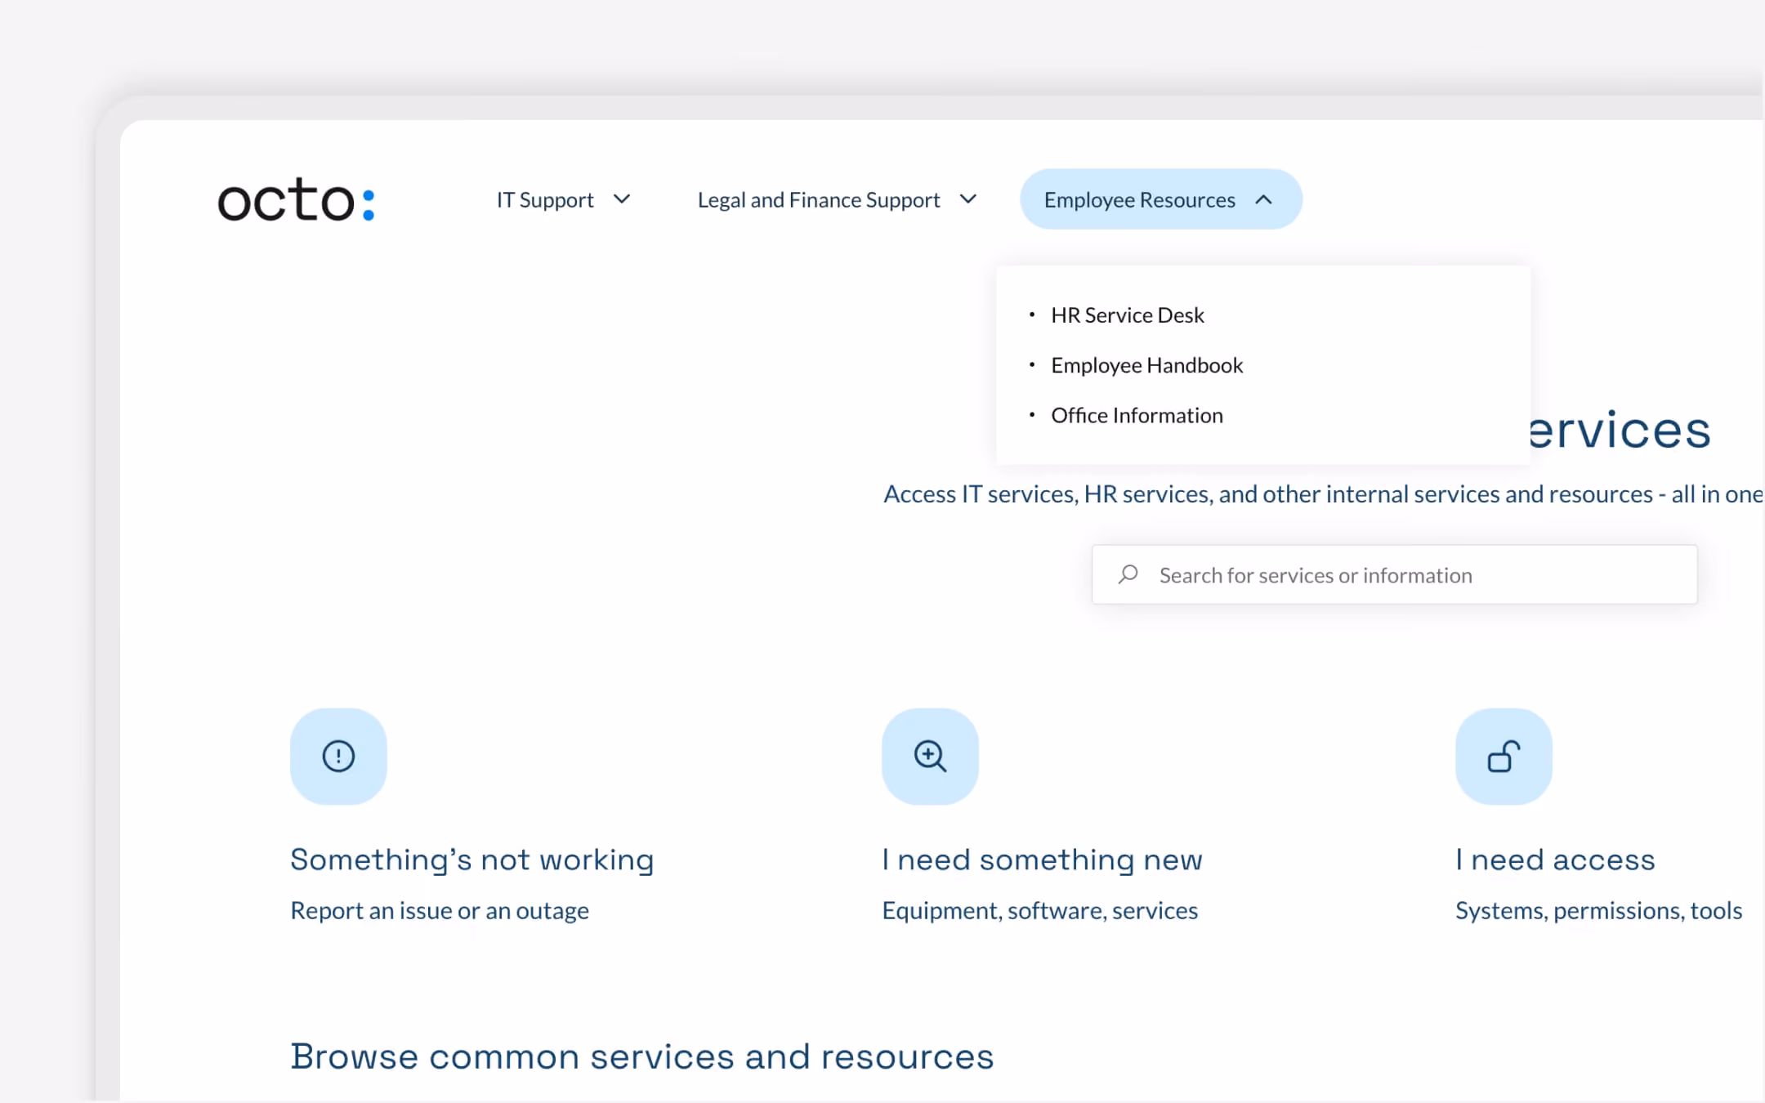Collapse the Employee Resources menu
Image resolution: width=1765 pixels, height=1103 pixels.
(x=1160, y=200)
